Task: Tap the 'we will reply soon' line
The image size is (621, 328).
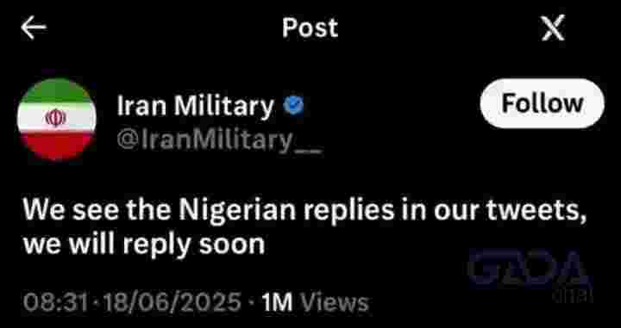Action: 144,245
